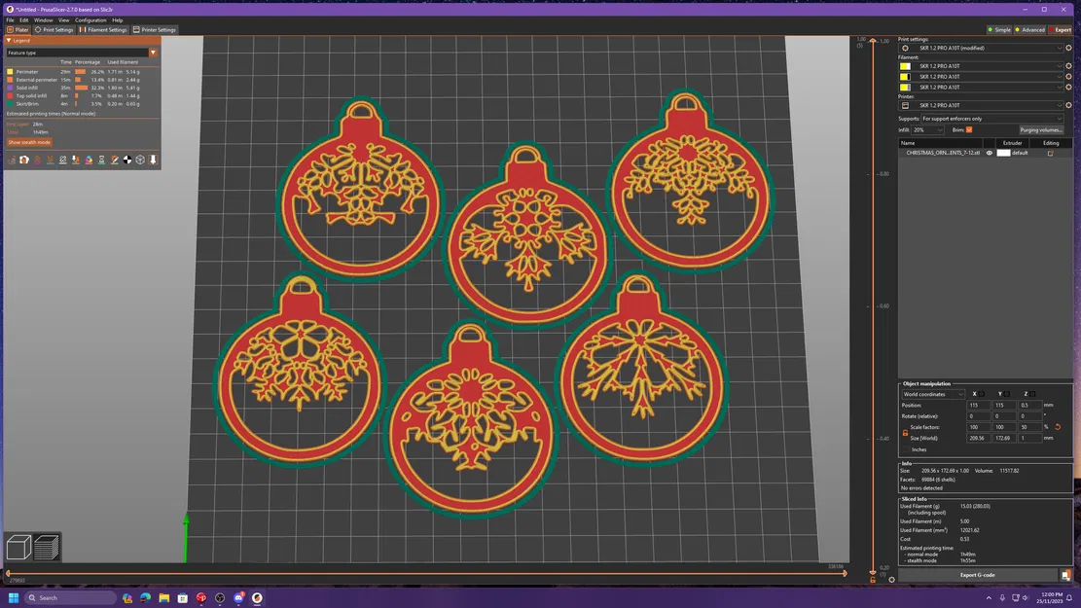
Task: Toggle Custom G-codes pencil icon
Action: click(x=115, y=160)
